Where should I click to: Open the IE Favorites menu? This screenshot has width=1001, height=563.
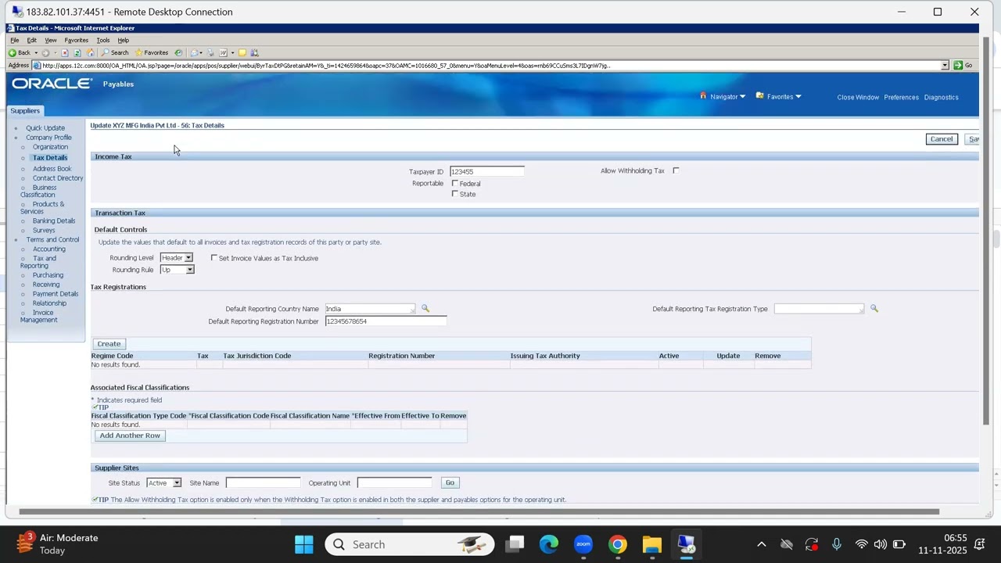[76, 40]
